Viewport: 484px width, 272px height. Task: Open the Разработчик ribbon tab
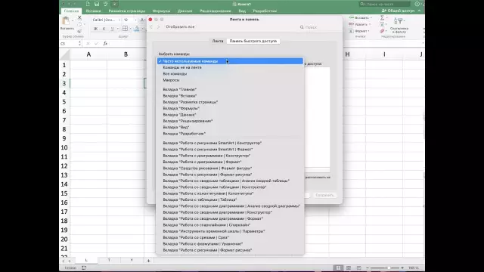click(x=265, y=11)
